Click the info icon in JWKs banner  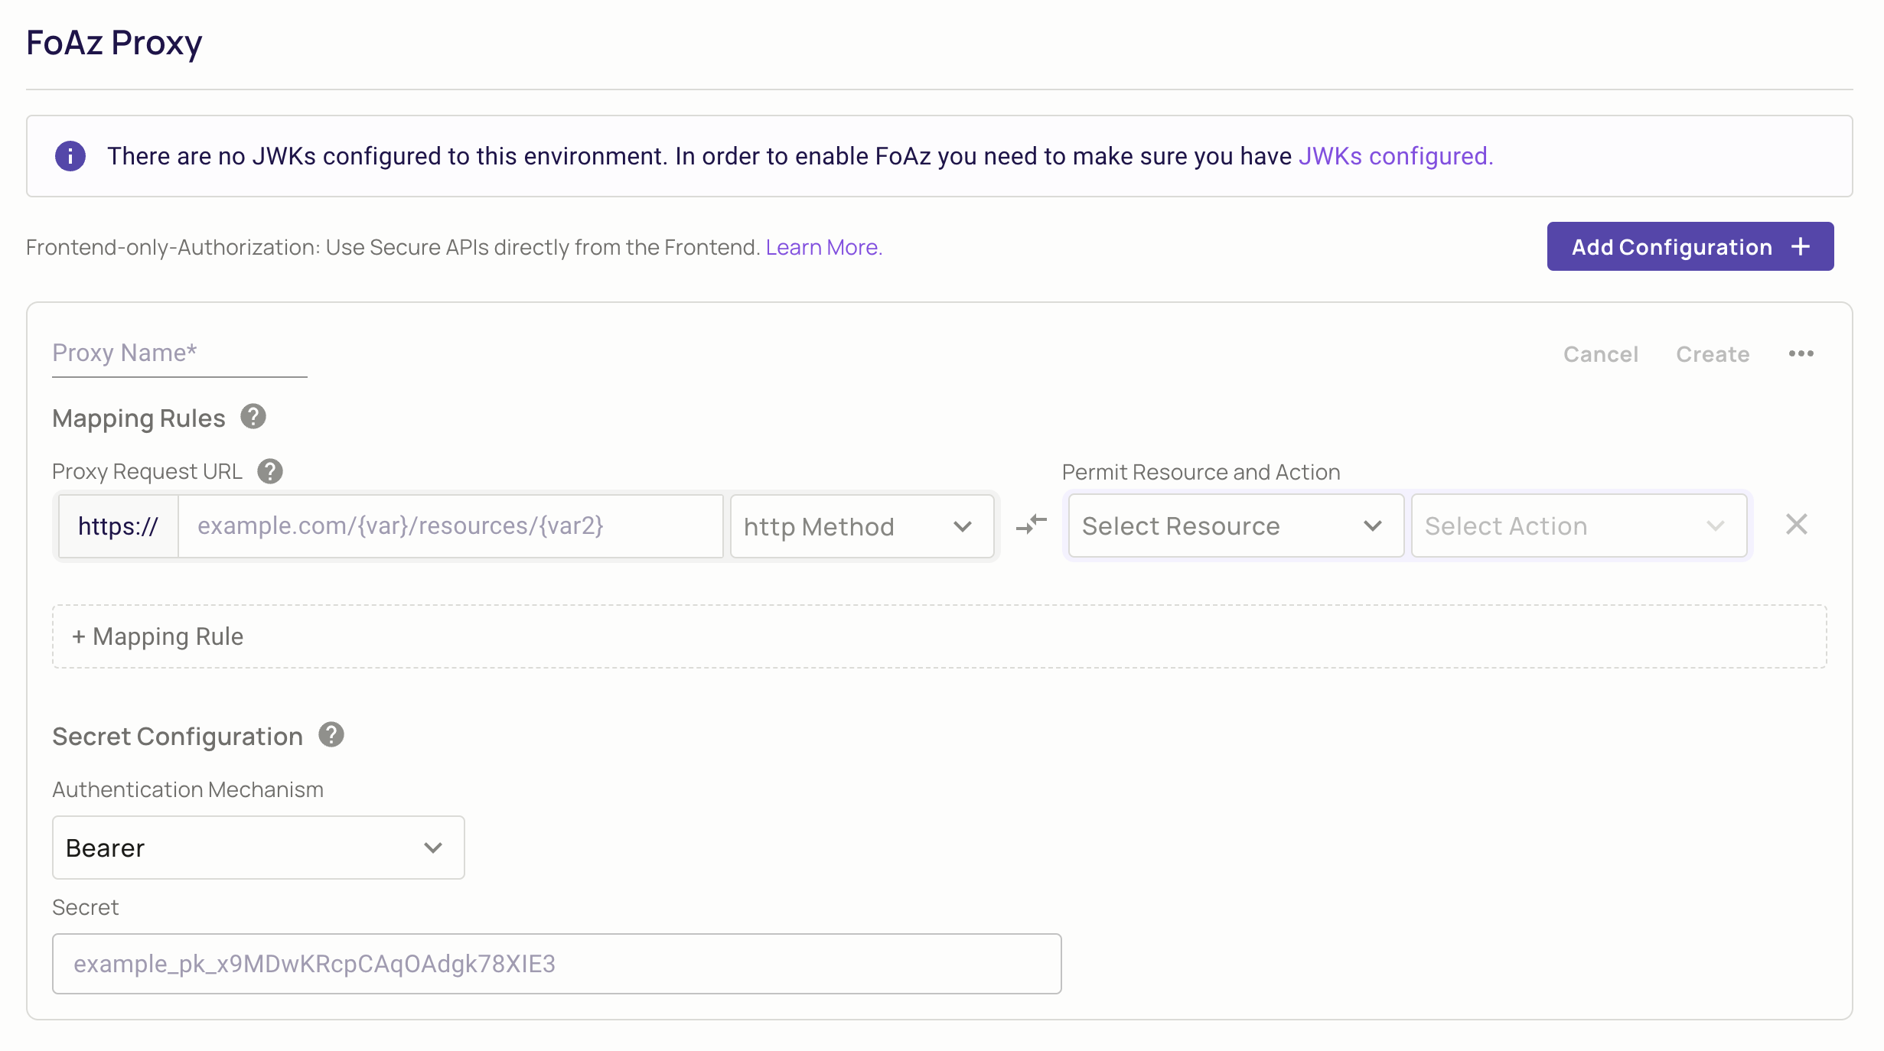click(70, 156)
